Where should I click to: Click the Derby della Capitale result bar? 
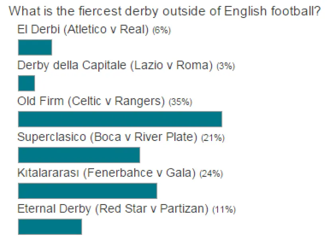pyautogui.click(x=27, y=84)
